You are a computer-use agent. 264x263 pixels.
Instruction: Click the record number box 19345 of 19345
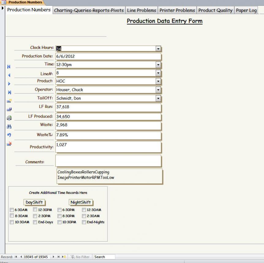tap(36, 257)
